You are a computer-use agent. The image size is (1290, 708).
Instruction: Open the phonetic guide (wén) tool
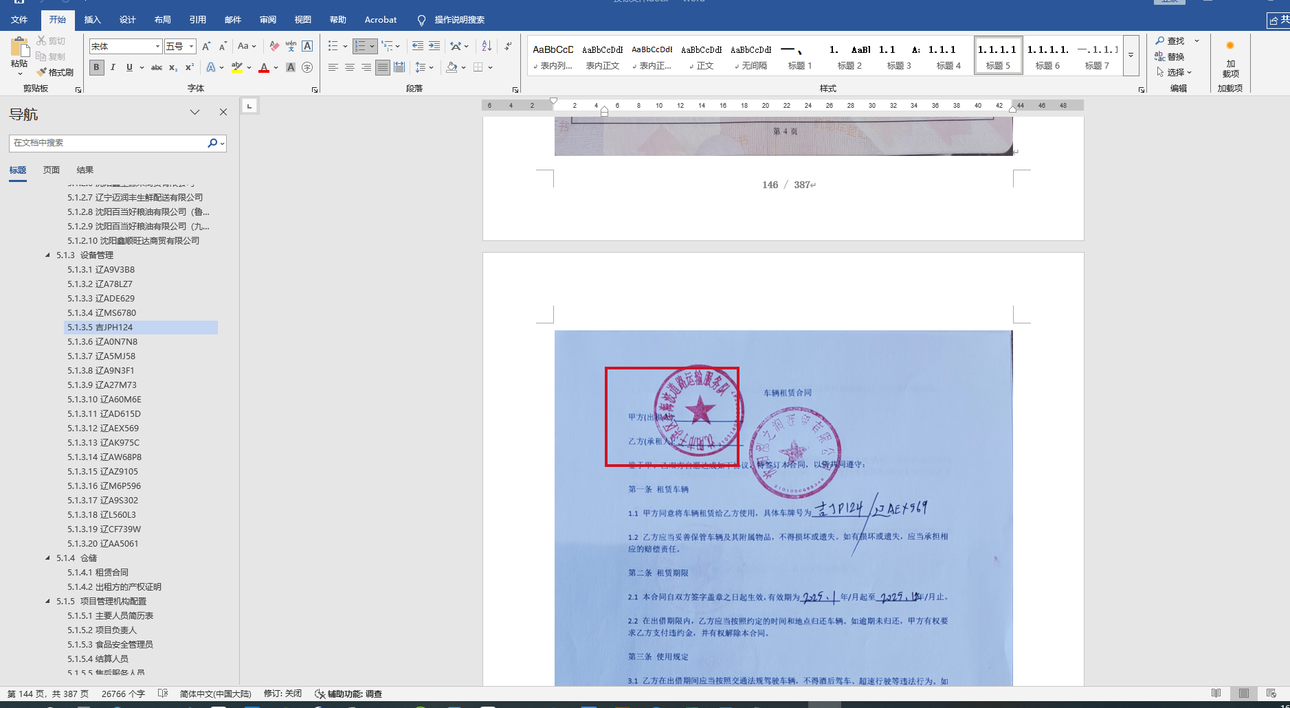[291, 46]
